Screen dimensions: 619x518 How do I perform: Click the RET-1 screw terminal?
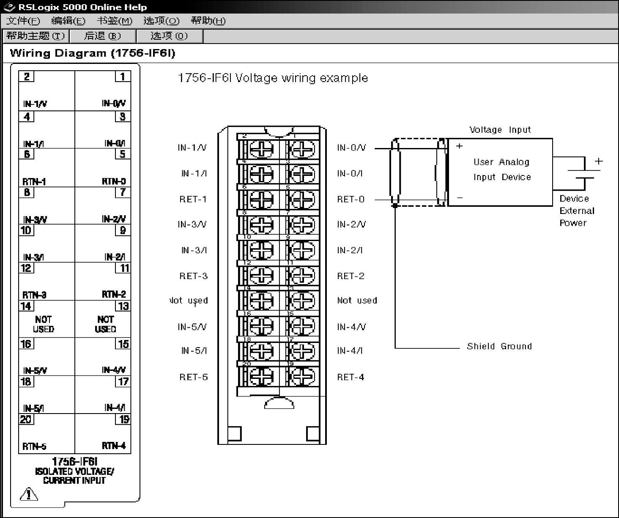pyautogui.click(x=262, y=200)
